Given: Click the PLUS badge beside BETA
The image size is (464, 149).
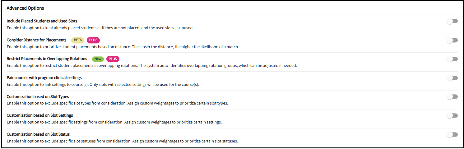Looking at the screenshot, I should click(93, 40).
